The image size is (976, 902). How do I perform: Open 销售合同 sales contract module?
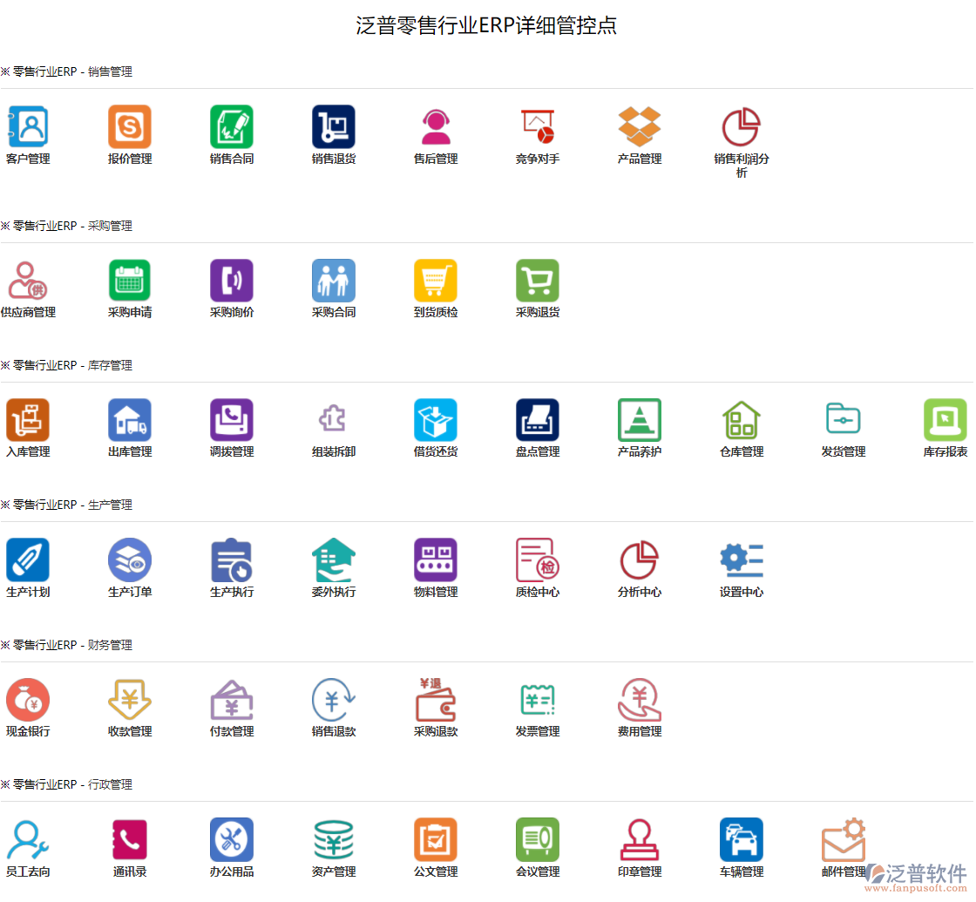coord(231,131)
